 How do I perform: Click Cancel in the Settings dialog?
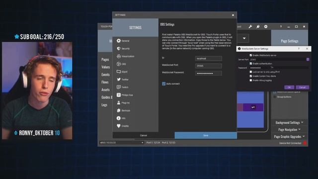tap(144, 135)
